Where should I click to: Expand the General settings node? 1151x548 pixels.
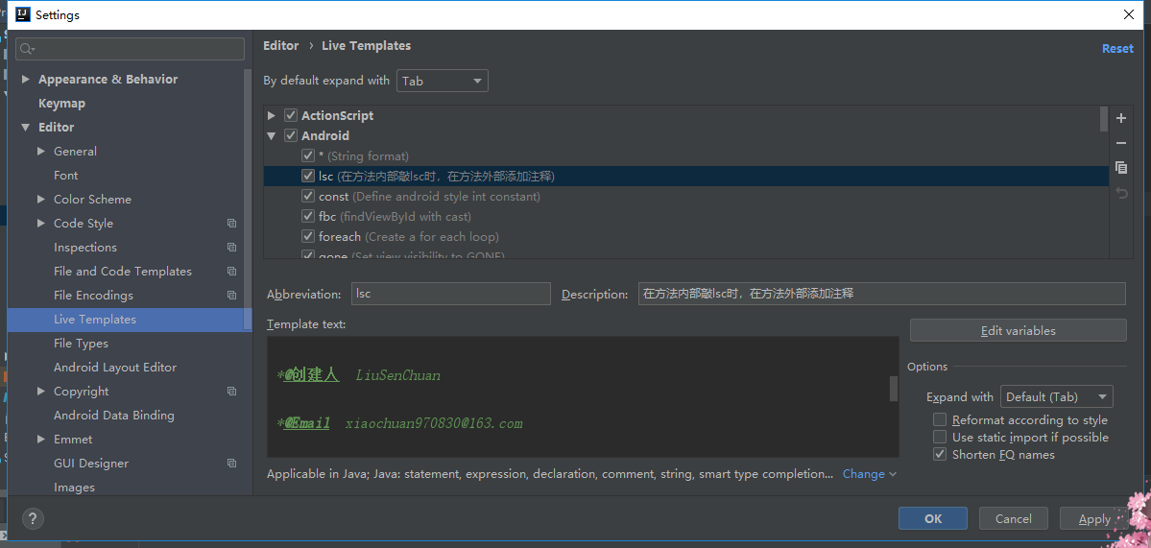tap(41, 151)
